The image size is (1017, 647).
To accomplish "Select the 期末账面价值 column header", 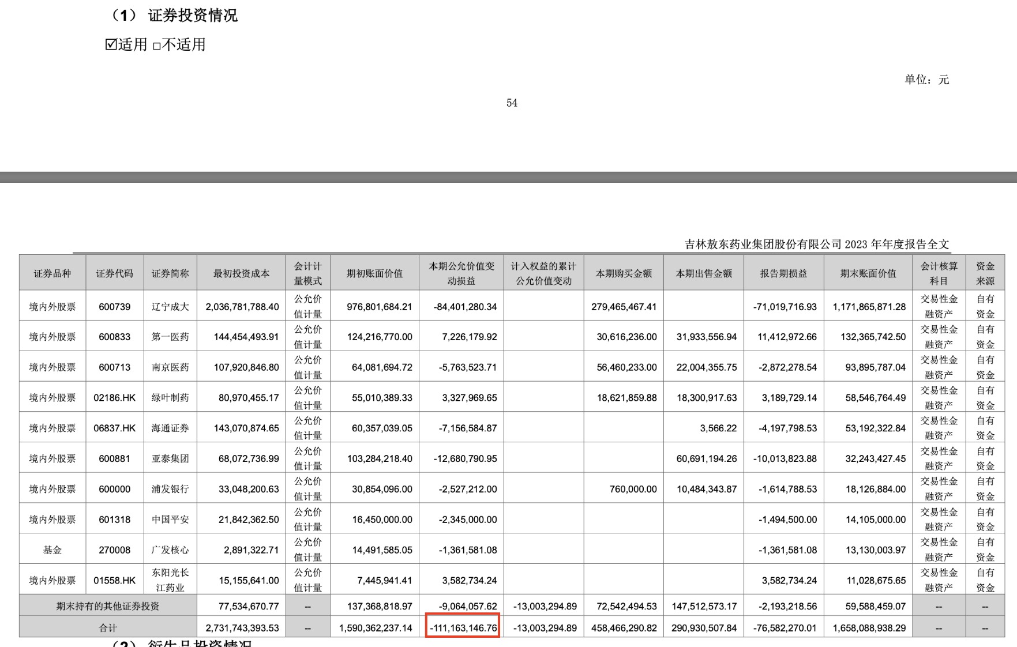I will point(868,273).
